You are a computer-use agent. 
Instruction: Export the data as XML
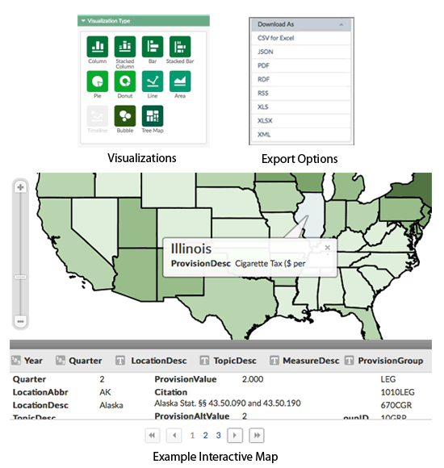301,134
